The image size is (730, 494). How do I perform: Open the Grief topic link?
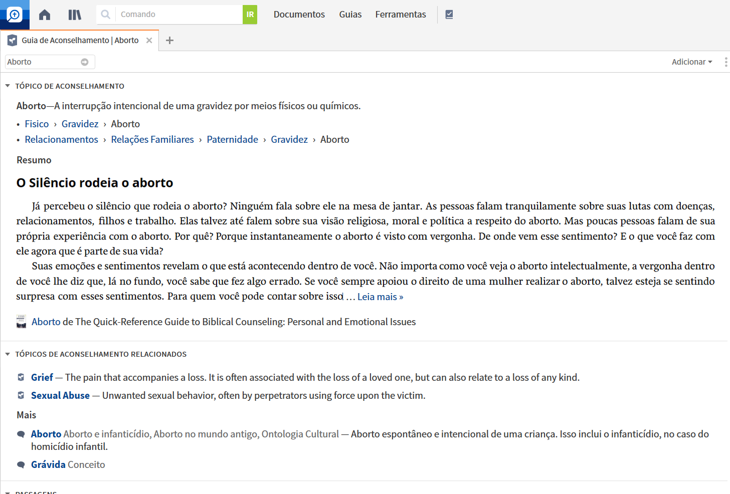click(42, 377)
